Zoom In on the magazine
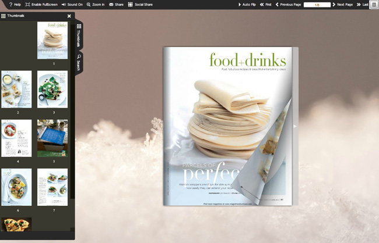The height and width of the screenshot is (243, 379). click(x=96, y=5)
